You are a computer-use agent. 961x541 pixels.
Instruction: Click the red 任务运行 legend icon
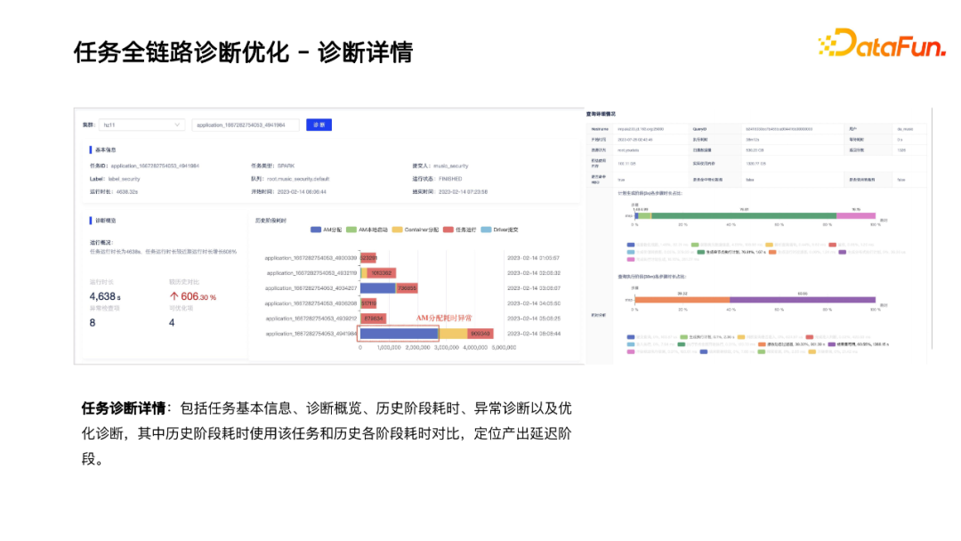point(448,229)
